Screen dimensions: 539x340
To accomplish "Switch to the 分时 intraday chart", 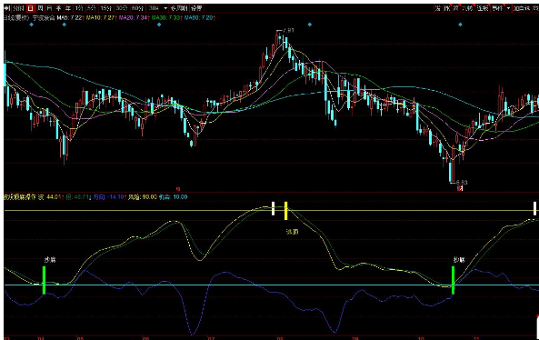I will click(18, 8).
